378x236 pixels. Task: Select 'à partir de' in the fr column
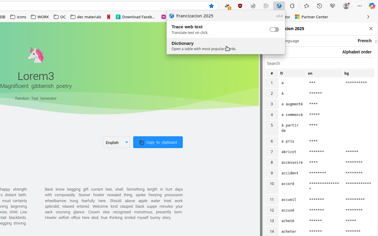pos(290,128)
